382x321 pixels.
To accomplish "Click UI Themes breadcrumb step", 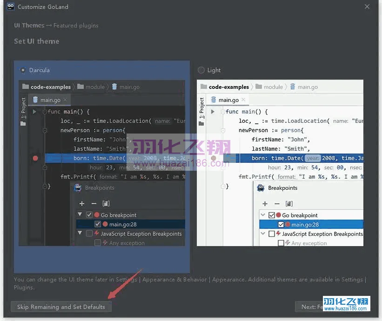I will 29,25.
